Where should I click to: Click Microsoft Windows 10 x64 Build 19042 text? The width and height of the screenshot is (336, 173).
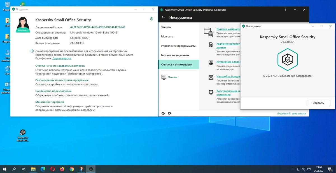coord(94,33)
